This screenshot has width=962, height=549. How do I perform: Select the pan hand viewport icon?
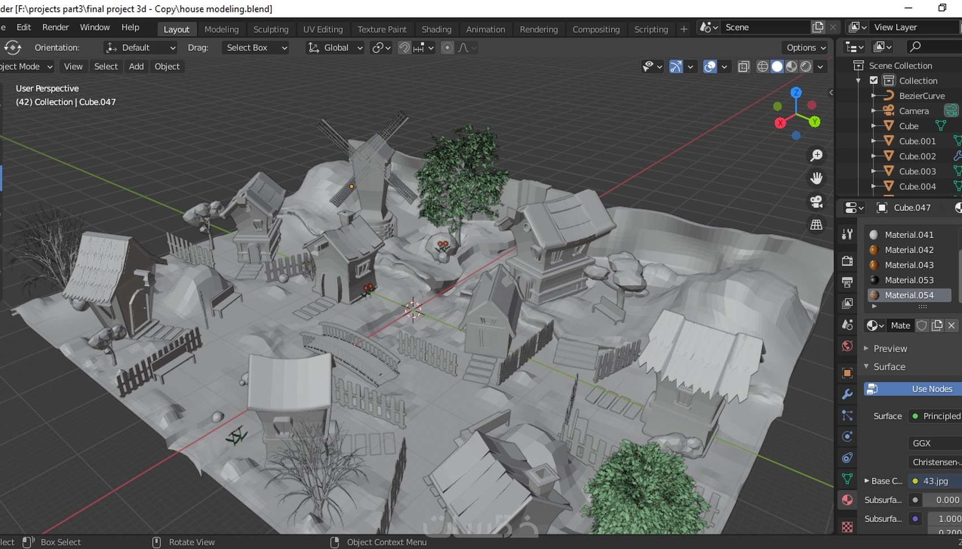point(816,178)
